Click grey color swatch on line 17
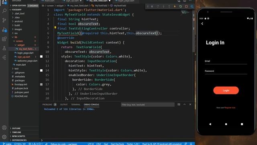 [41, 84]
